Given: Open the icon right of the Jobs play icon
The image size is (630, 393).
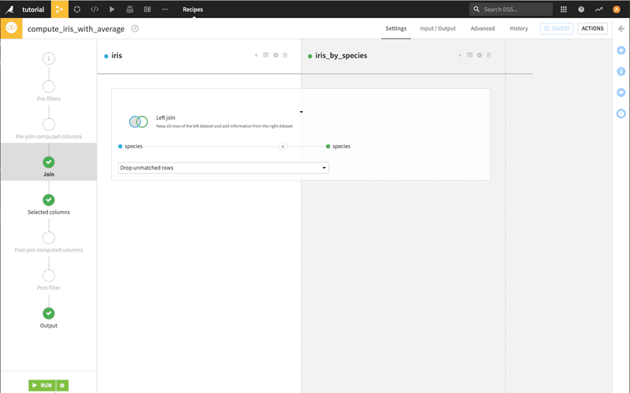Looking at the screenshot, I should coord(129,9).
